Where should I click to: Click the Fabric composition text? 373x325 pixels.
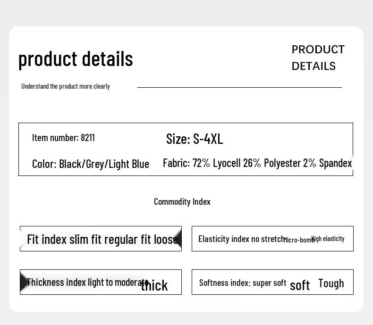(257, 163)
